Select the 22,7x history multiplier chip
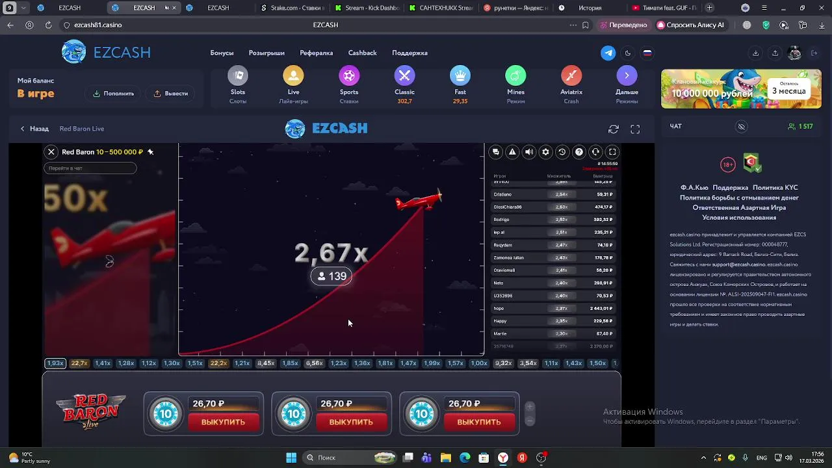Image resolution: width=832 pixels, height=468 pixels. [79, 363]
